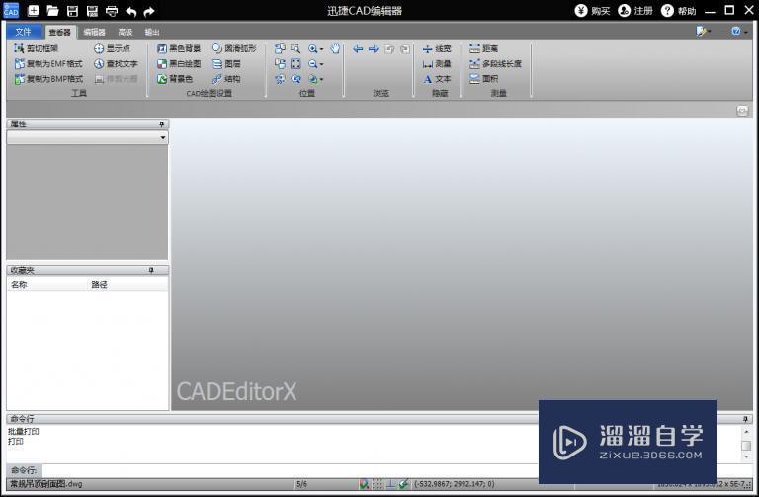
Task: Click top-left icon in 位置 group
Action: click(280, 48)
